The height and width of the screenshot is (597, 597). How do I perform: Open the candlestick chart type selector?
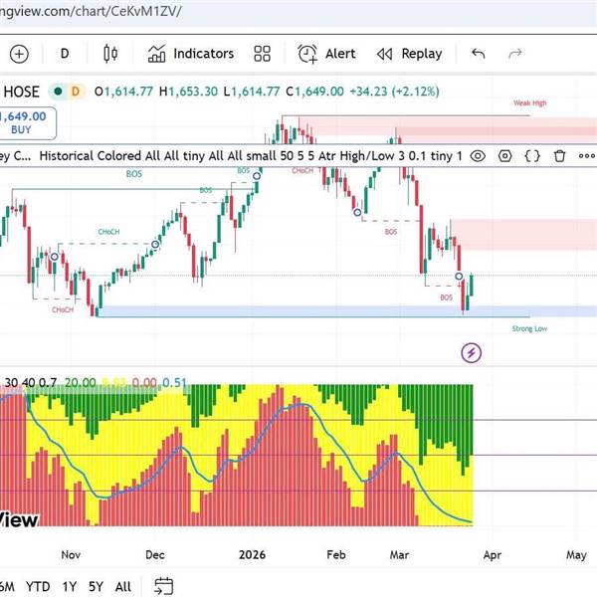(110, 54)
